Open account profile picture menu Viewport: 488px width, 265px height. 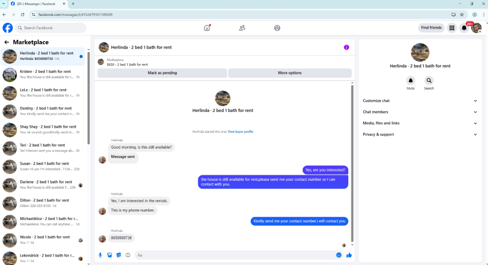[476, 28]
